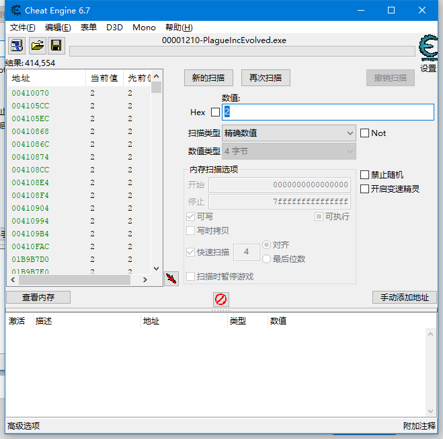Click address table scroll-up arrow
Viewport: 443px width, 439px height.
431,334
